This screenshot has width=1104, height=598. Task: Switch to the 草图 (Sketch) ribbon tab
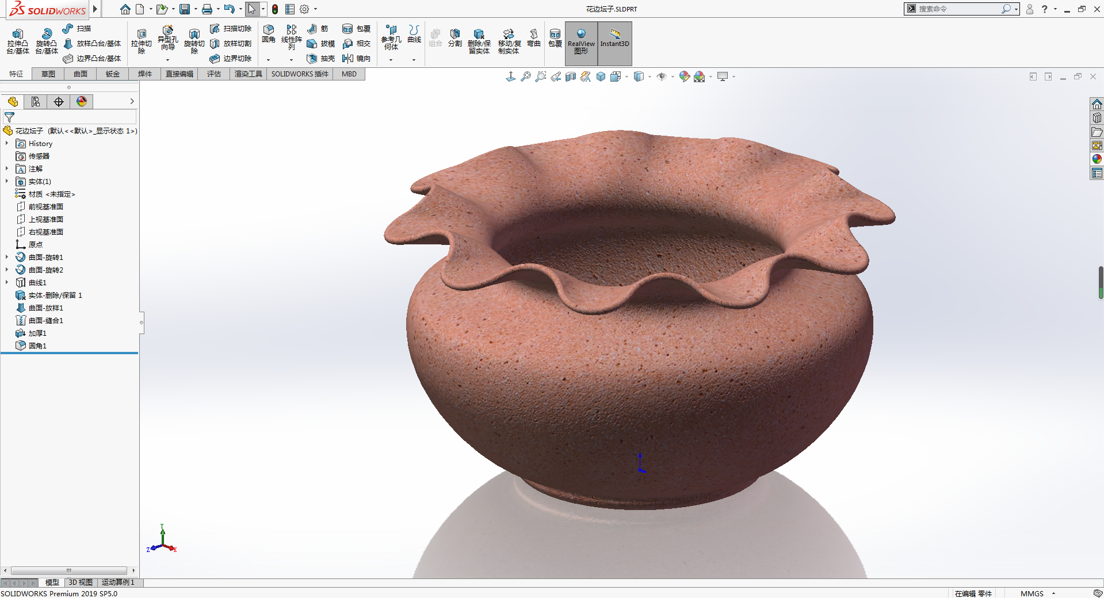pos(48,74)
